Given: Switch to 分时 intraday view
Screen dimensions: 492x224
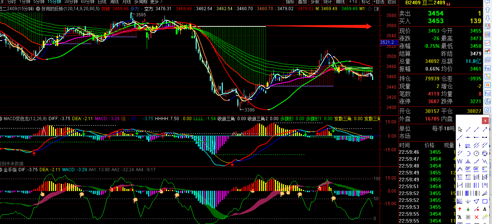Looking at the screenshot, I should 11,1.
